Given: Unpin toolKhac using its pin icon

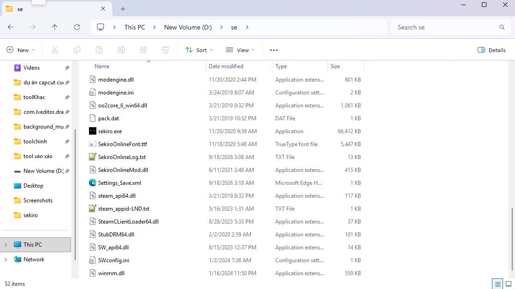Looking at the screenshot, I should pyautogui.click(x=67, y=97).
